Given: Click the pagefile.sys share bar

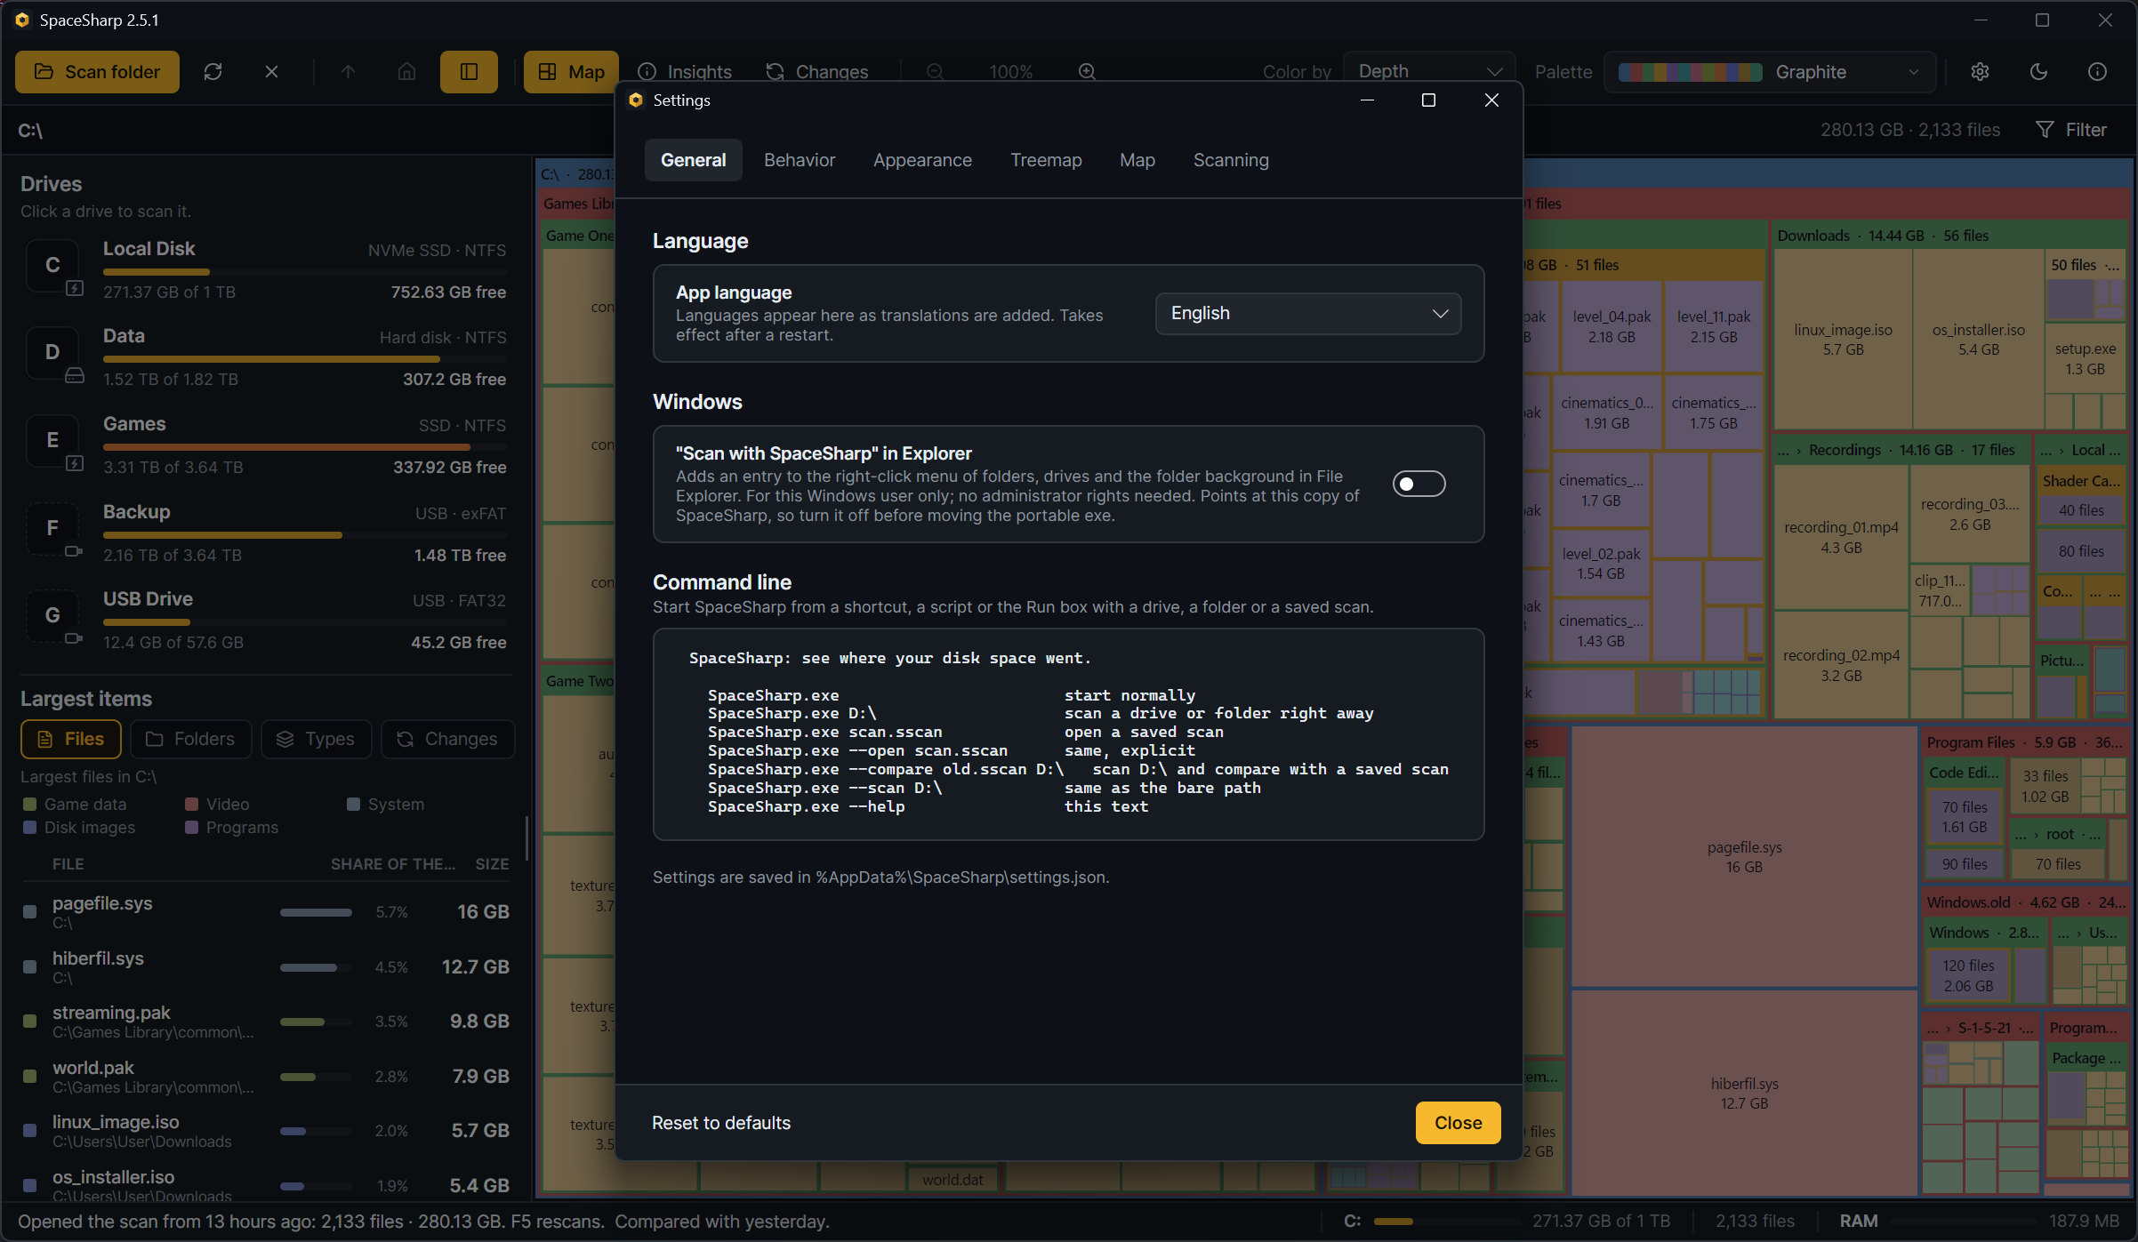Looking at the screenshot, I should tap(316, 912).
